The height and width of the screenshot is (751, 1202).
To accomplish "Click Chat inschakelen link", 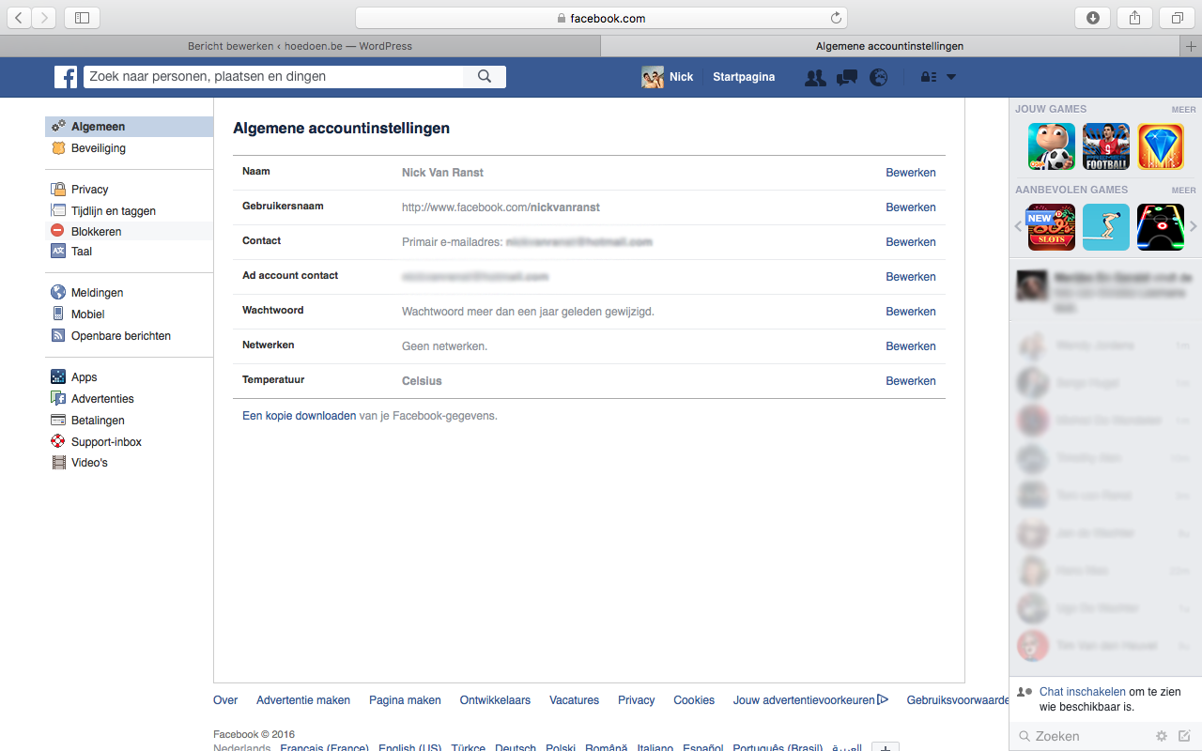I will pos(1082,692).
